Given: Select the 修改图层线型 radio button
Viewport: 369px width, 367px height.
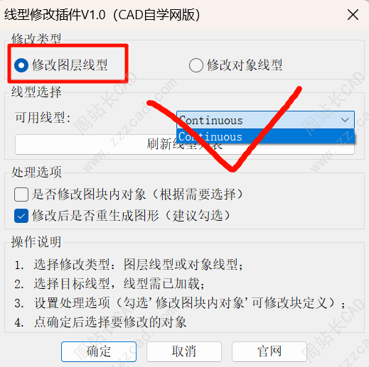Looking at the screenshot, I should point(21,65).
